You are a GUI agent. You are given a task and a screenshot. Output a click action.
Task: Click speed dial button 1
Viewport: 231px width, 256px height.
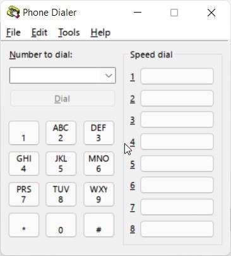click(177, 76)
